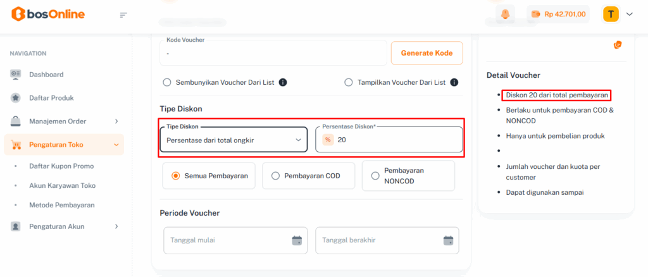Image resolution: width=648 pixels, height=277 pixels.
Task: Click the sidebar collapse hamburger icon
Action: tap(123, 15)
